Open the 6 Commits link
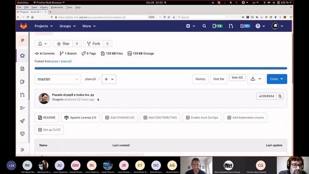 pos(45,54)
